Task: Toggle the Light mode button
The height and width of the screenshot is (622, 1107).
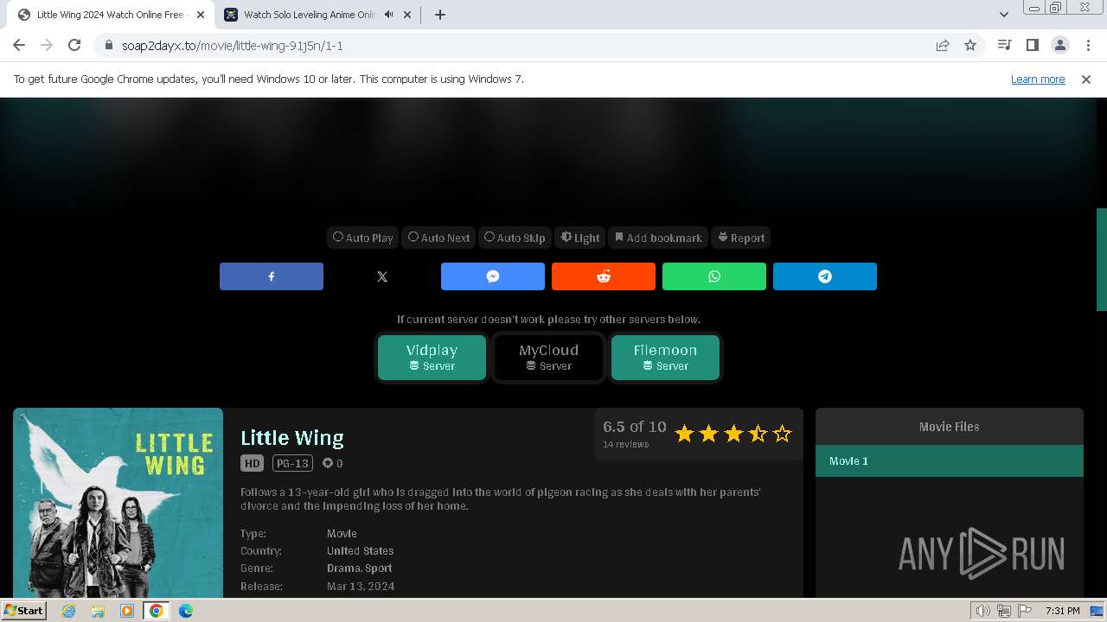Action: [579, 238]
